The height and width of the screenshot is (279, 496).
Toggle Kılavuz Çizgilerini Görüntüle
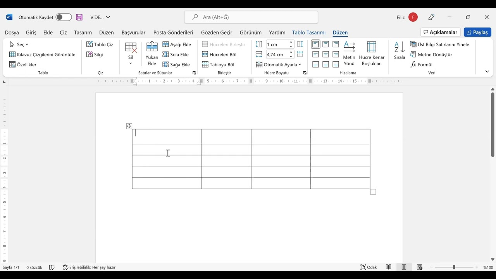click(42, 55)
